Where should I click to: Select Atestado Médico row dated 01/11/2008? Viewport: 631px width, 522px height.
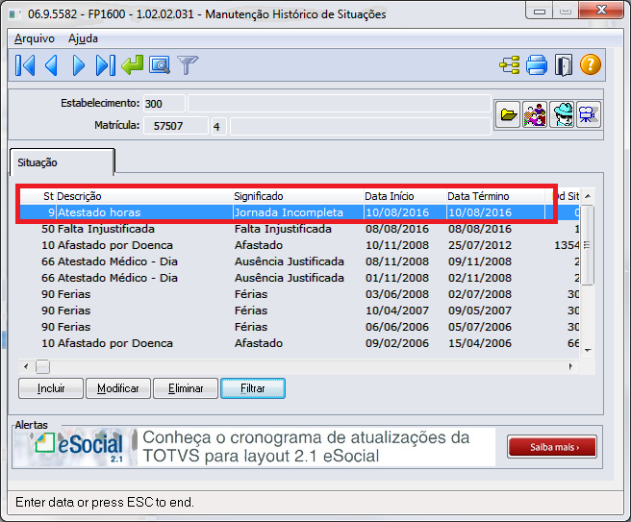tap(300, 278)
